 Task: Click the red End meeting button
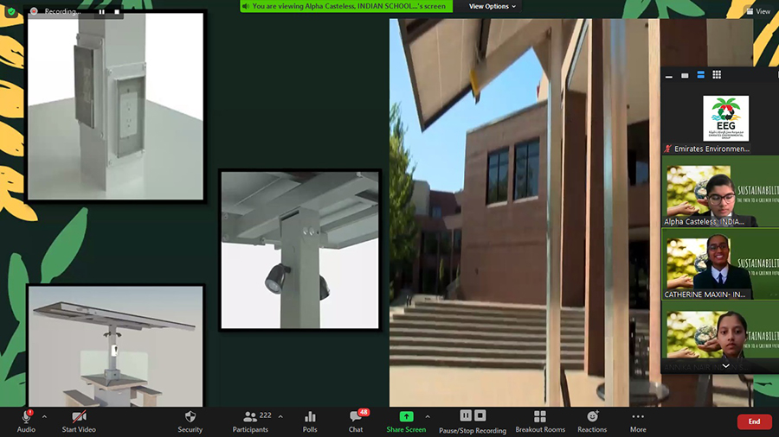pos(754,421)
